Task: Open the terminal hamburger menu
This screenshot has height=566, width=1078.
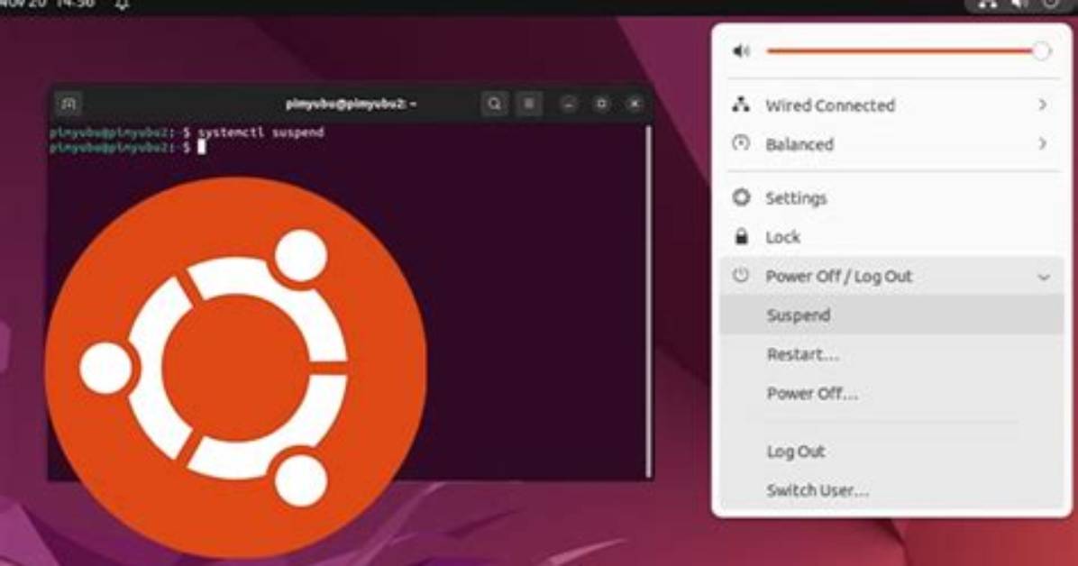Action: click(x=529, y=104)
